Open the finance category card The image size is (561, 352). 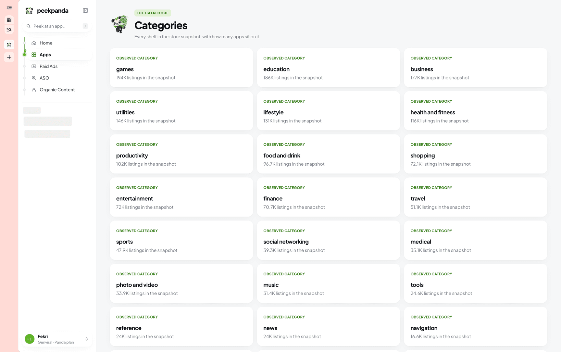329,197
